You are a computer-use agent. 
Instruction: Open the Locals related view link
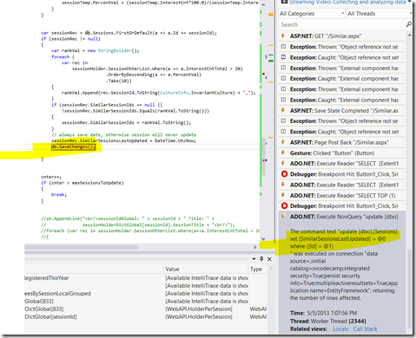coord(340,329)
